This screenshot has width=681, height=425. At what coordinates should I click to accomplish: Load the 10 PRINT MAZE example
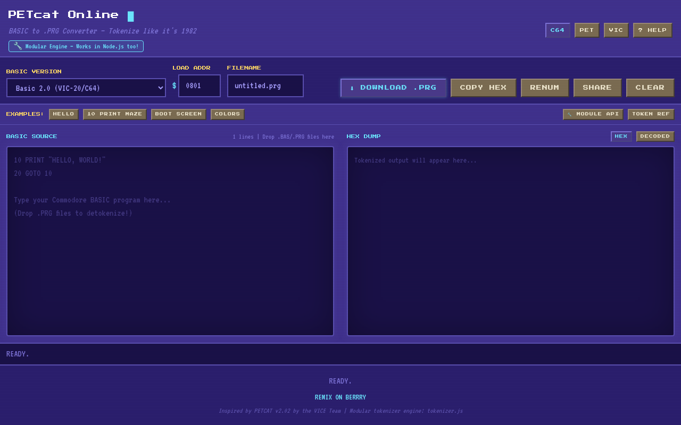115,114
